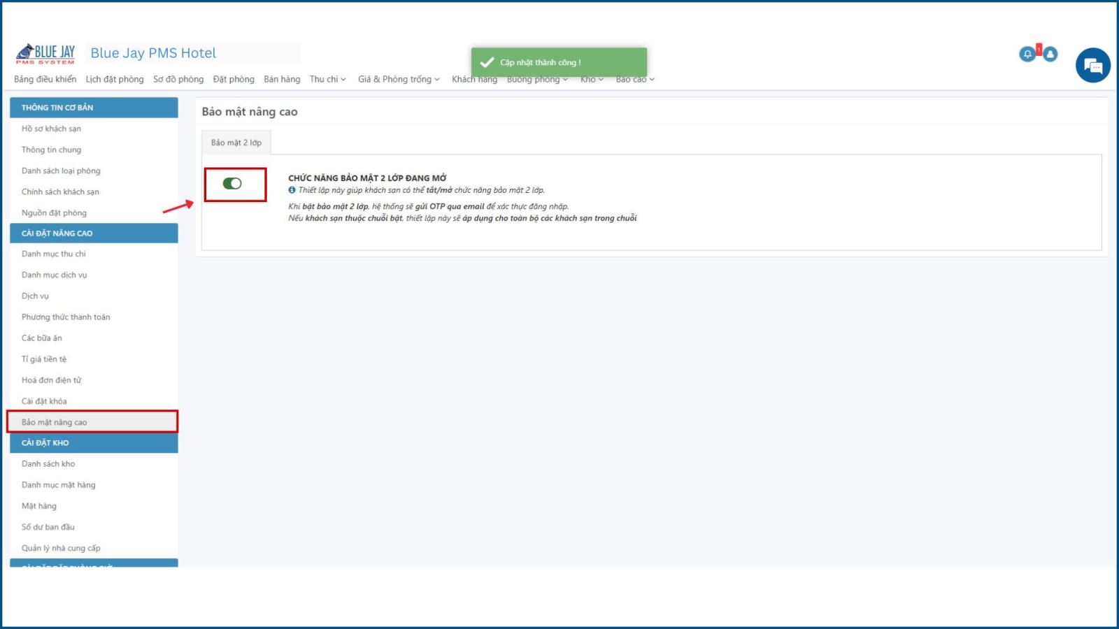Open Đặt phòng in navigation bar
The width and height of the screenshot is (1119, 629).
234,80
